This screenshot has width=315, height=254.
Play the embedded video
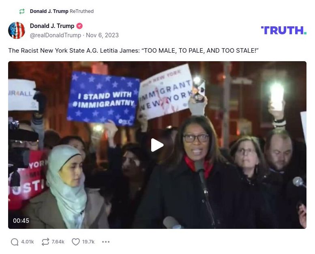click(157, 145)
